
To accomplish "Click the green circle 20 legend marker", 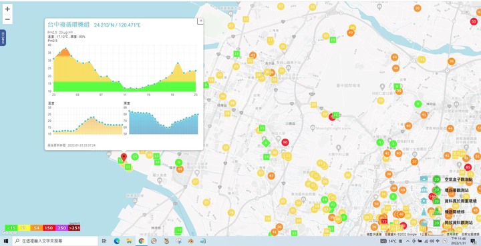I will (437, 179).
